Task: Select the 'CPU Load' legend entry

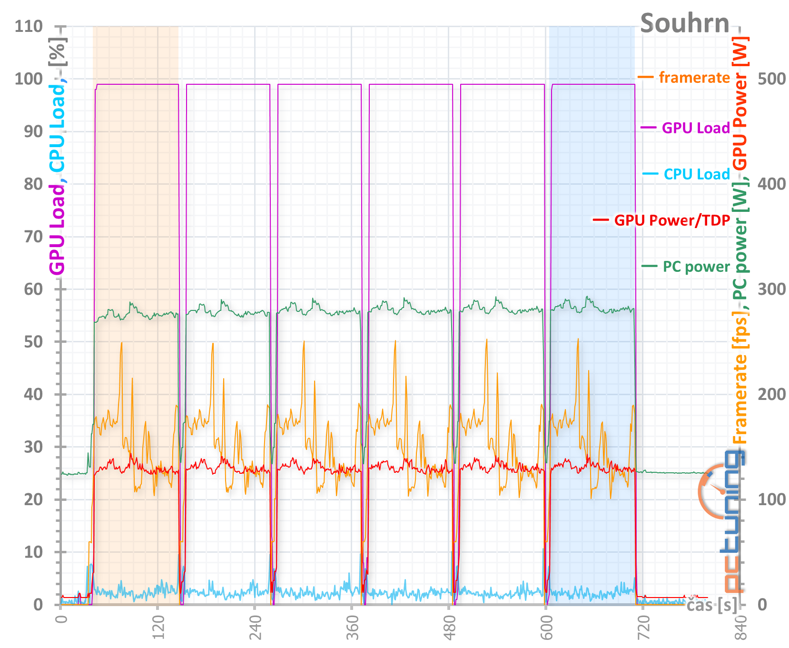Action: pos(697,174)
